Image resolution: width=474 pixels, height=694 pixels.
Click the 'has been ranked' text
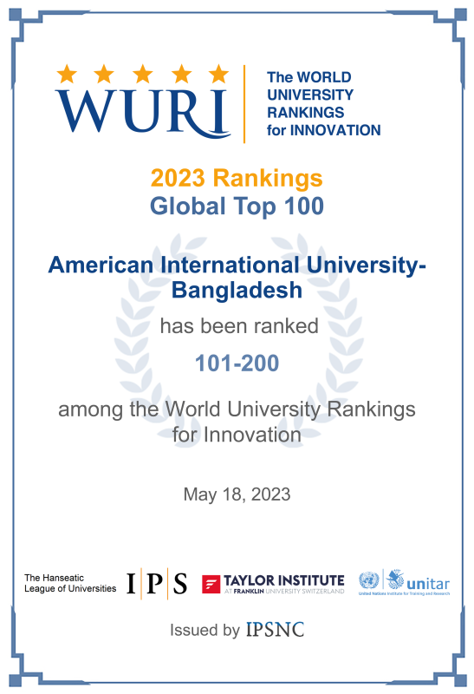pyautogui.click(x=239, y=326)
